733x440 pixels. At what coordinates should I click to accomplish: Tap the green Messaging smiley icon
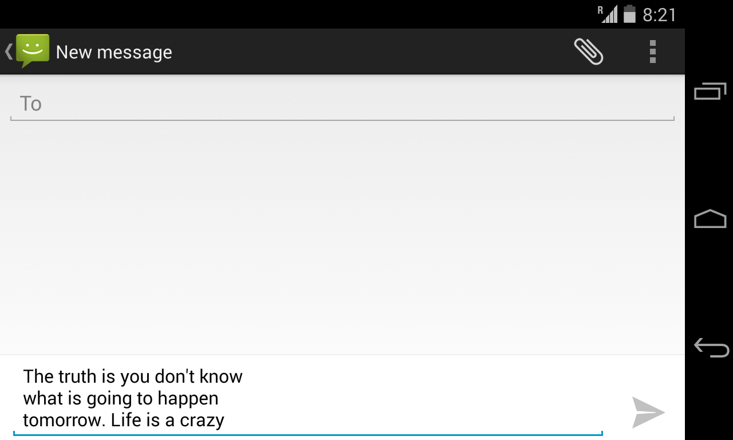pos(33,50)
